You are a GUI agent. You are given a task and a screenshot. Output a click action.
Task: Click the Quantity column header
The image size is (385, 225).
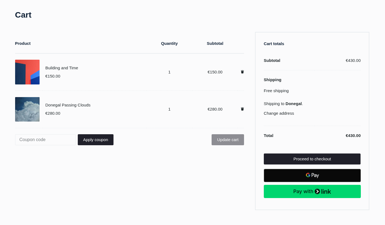169,43
